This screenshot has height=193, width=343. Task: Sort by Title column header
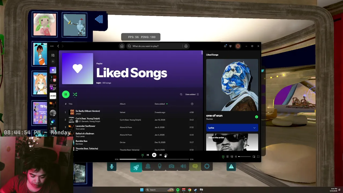70,104
